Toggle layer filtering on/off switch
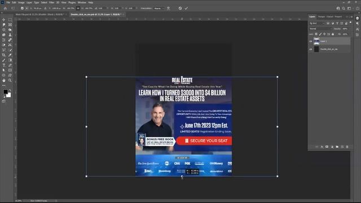This screenshot has width=361, height=203. point(351,23)
